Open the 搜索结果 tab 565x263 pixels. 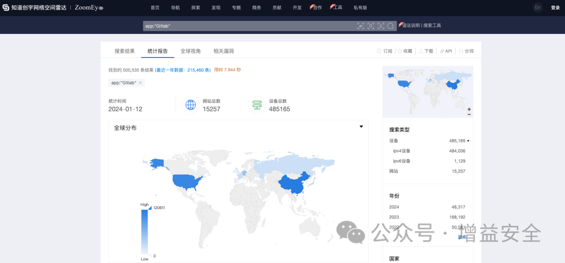coord(125,51)
